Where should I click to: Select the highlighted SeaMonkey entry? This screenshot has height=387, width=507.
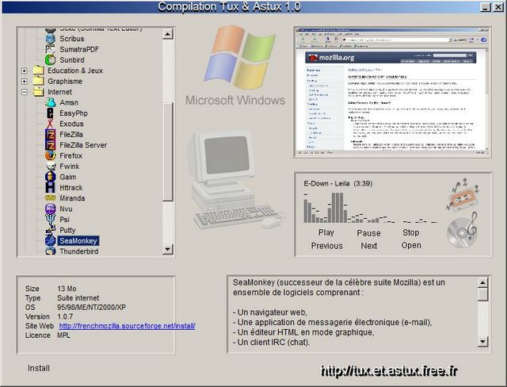point(78,241)
